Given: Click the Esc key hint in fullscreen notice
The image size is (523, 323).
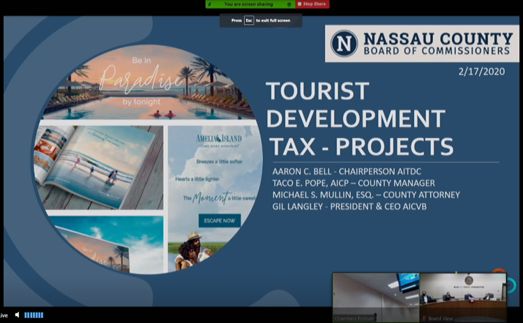Looking at the screenshot, I should [x=249, y=20].
